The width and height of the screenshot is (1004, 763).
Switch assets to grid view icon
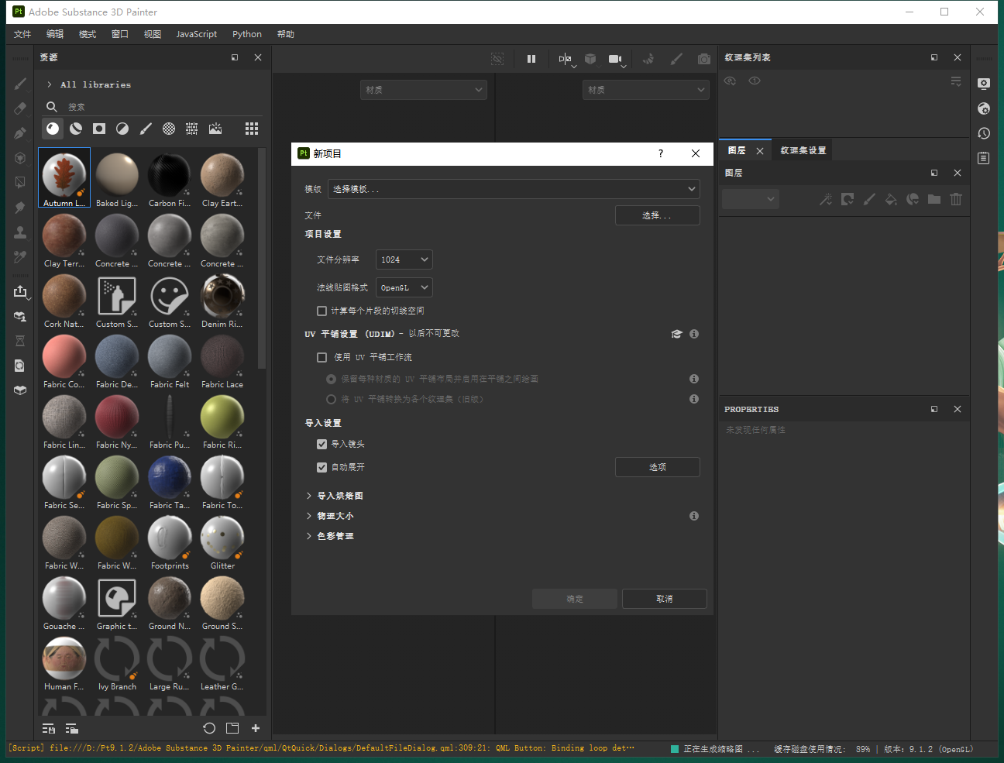tap(252, 129)
